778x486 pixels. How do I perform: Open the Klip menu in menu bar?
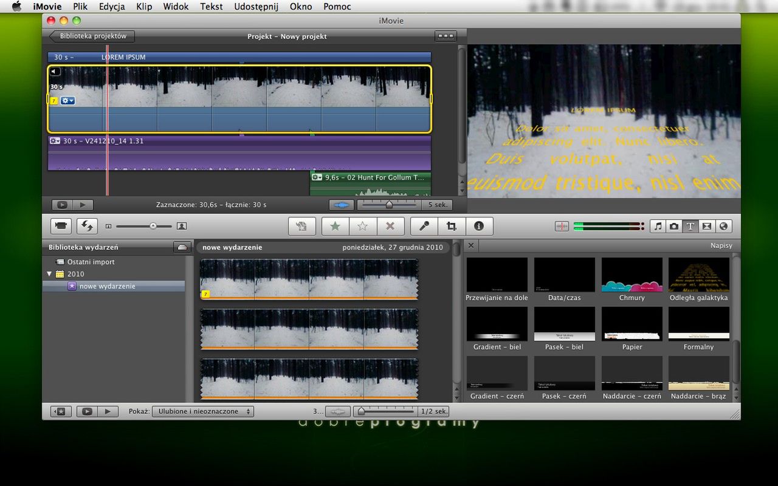pos(144,7)
